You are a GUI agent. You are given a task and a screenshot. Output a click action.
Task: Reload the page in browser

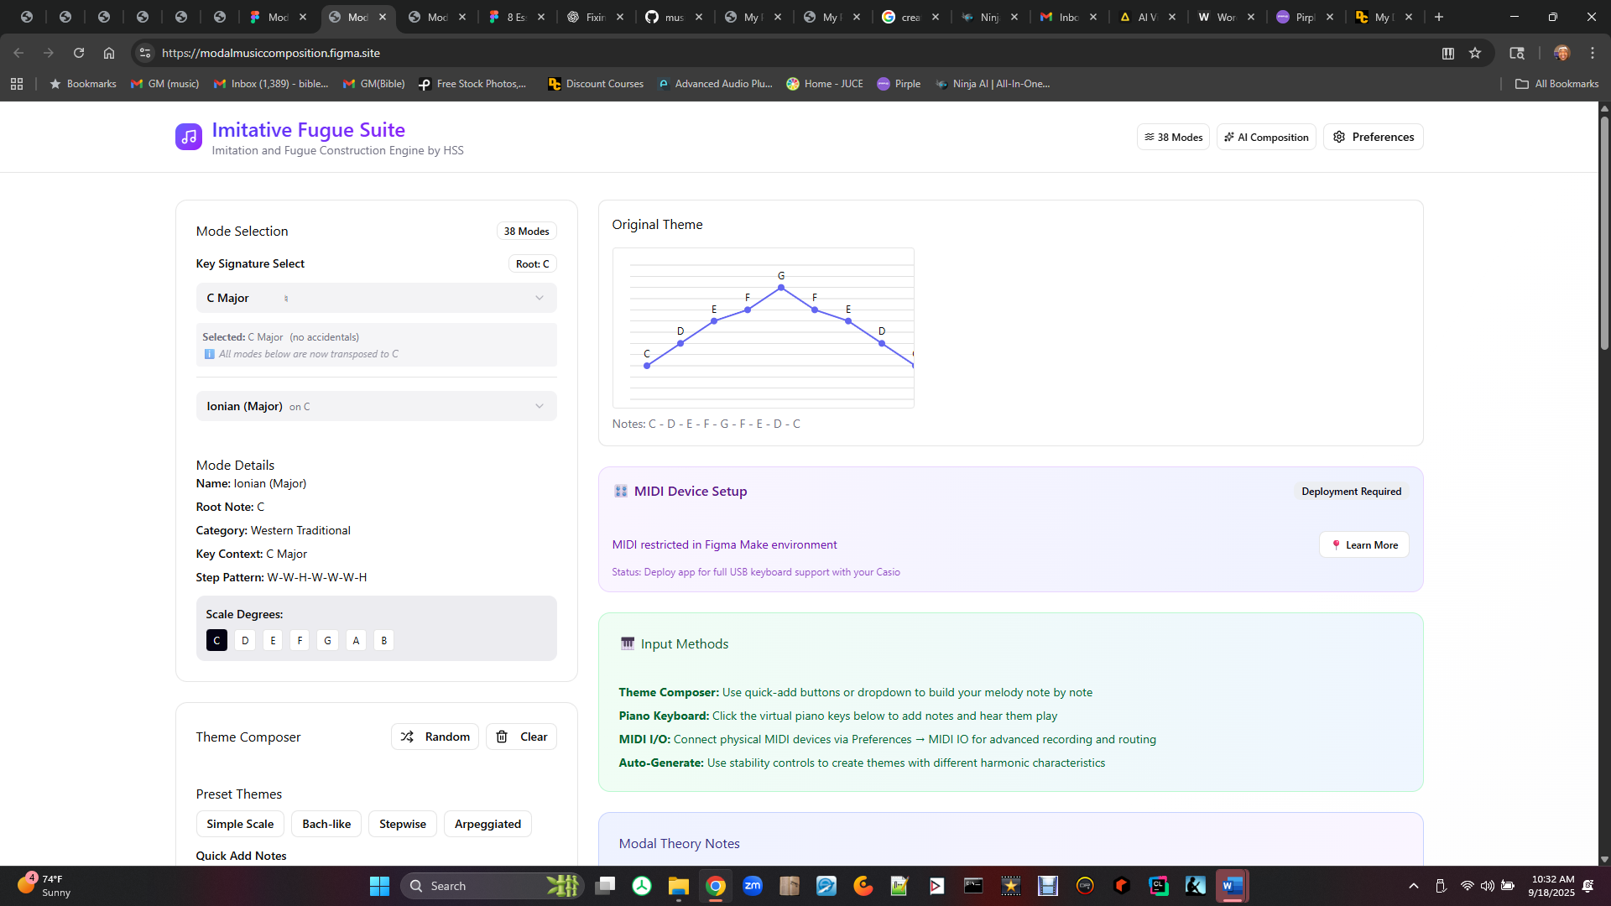coord(79,53)
